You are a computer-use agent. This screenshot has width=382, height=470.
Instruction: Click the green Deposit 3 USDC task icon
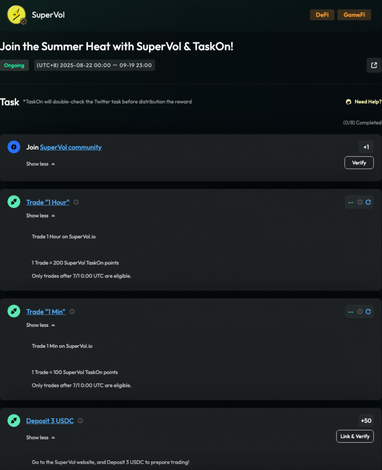[x=14, y=420]
